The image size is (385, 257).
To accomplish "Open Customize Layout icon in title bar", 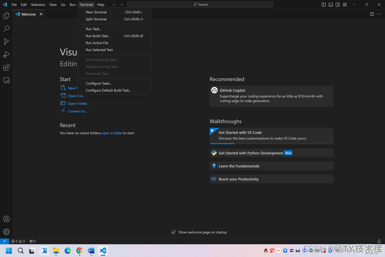I will [345, 4].
